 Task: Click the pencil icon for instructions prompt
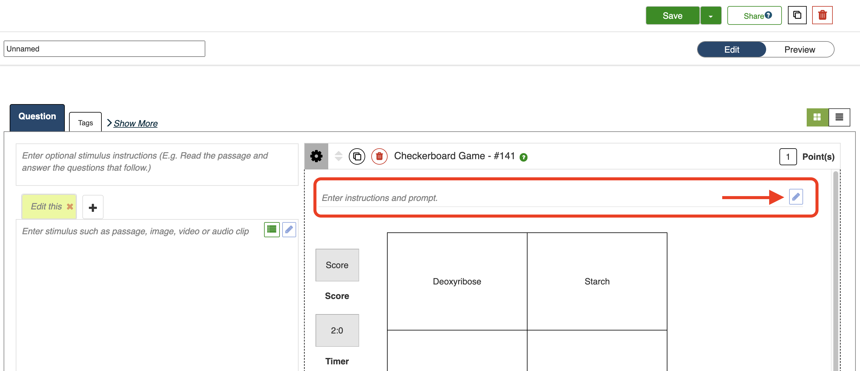[x=795, y=197]
